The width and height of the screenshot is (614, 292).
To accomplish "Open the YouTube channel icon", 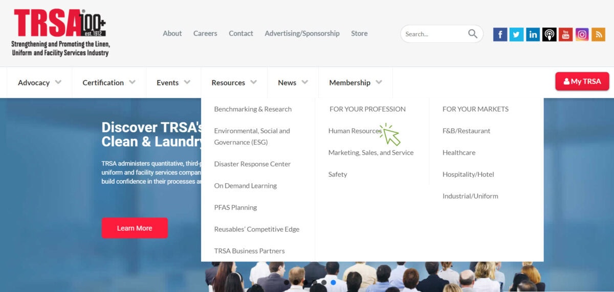I will point(565,34).
